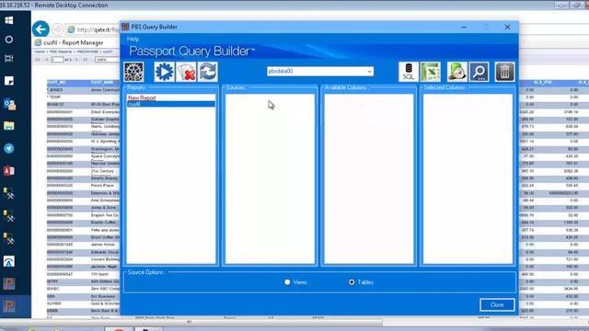Image resolution: width=589 pixels, height=331 pixels.
Task: Launch the sticky note app from taskbar
Action: (x=9, y=81)
